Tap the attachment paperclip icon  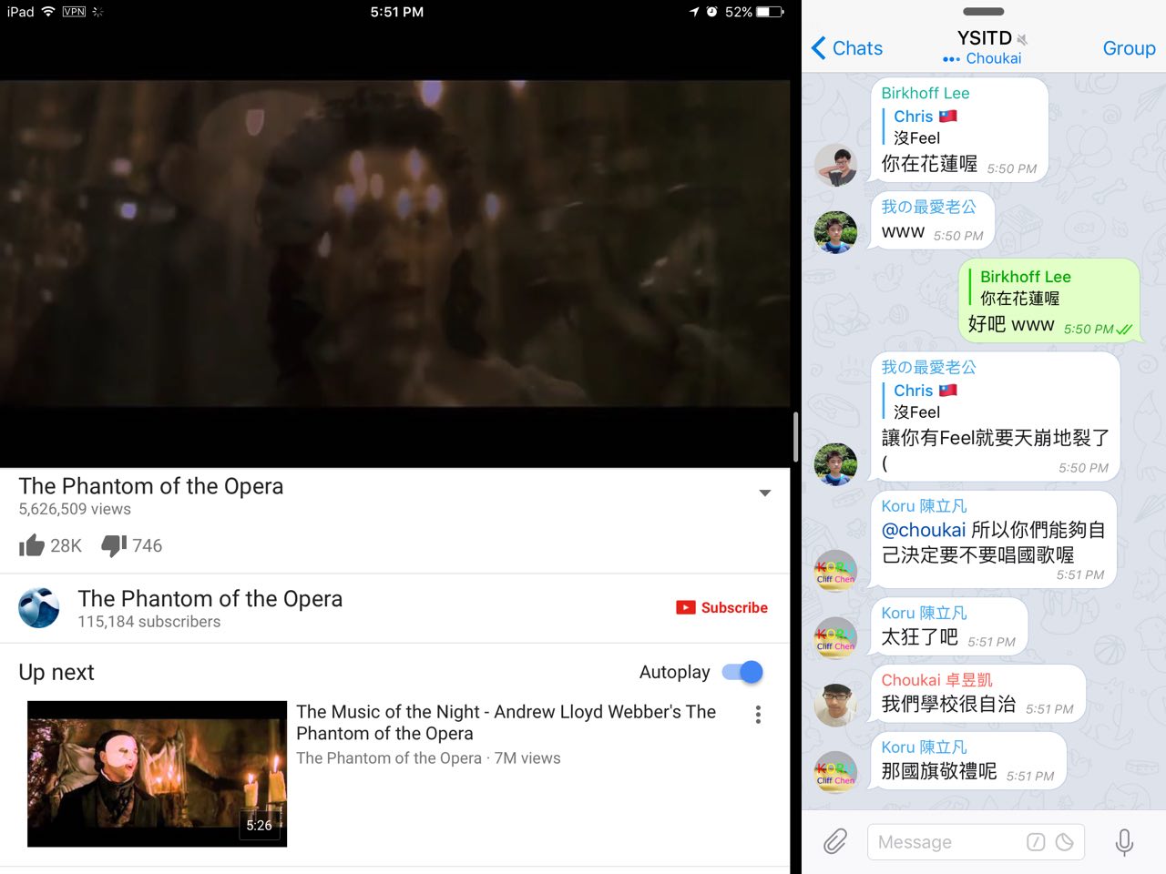(835, 842)
